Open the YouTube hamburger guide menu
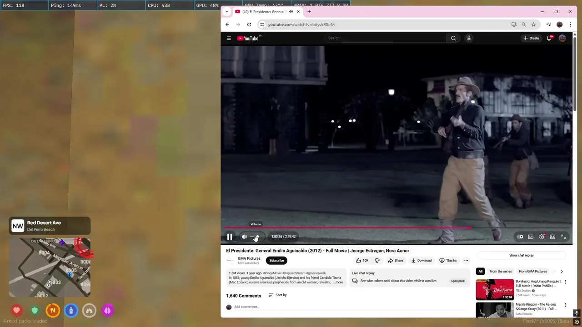 click(229, 38)
